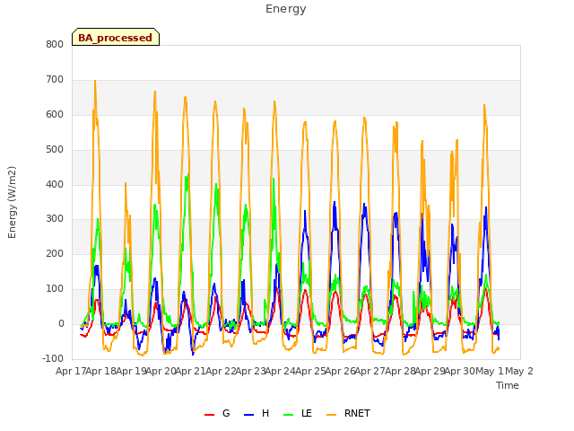Click the 300 y-axis value
Screen dimensions: 574x431
click(55, 219)
